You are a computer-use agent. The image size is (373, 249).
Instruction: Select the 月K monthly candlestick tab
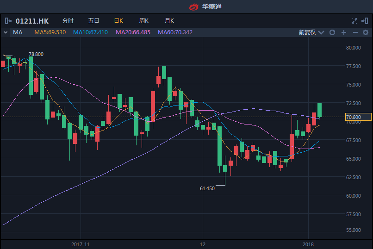pyautogui.click(x=169, y=21)
